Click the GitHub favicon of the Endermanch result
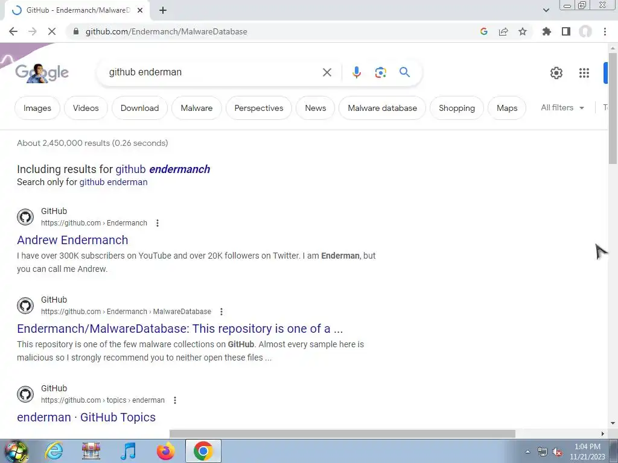 (25, 217)
